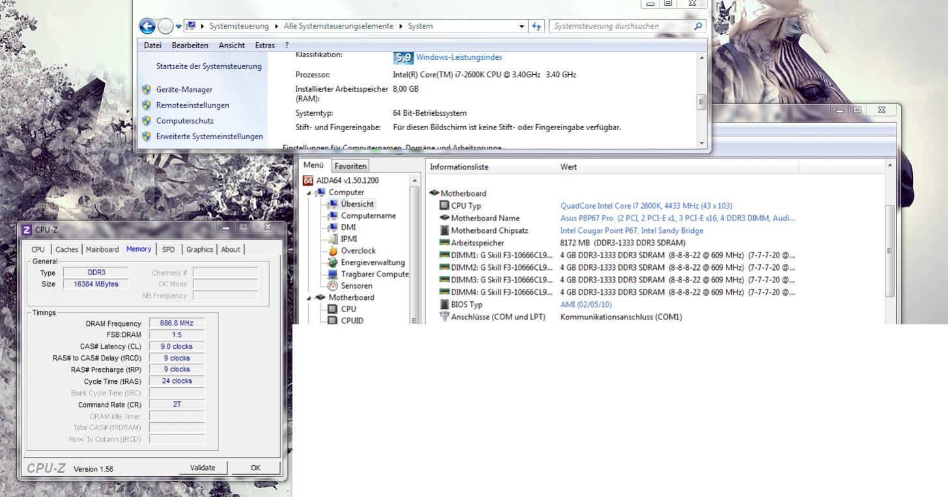This screenshot has width=948, height=497.
Task: Open the Extras menu
Action: 265,45
